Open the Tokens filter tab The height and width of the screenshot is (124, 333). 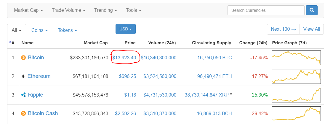tap(67, 30)
